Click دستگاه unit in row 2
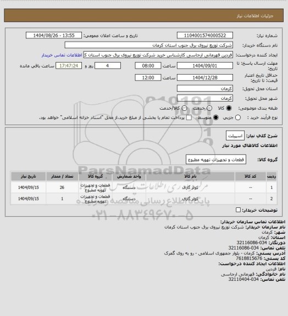This screenshot has height=316, width=288. pos(129,199)
